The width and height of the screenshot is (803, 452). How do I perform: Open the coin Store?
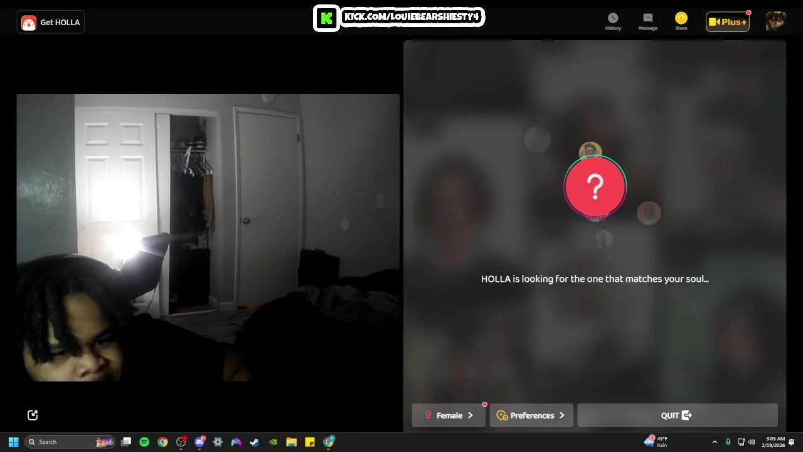681,21
